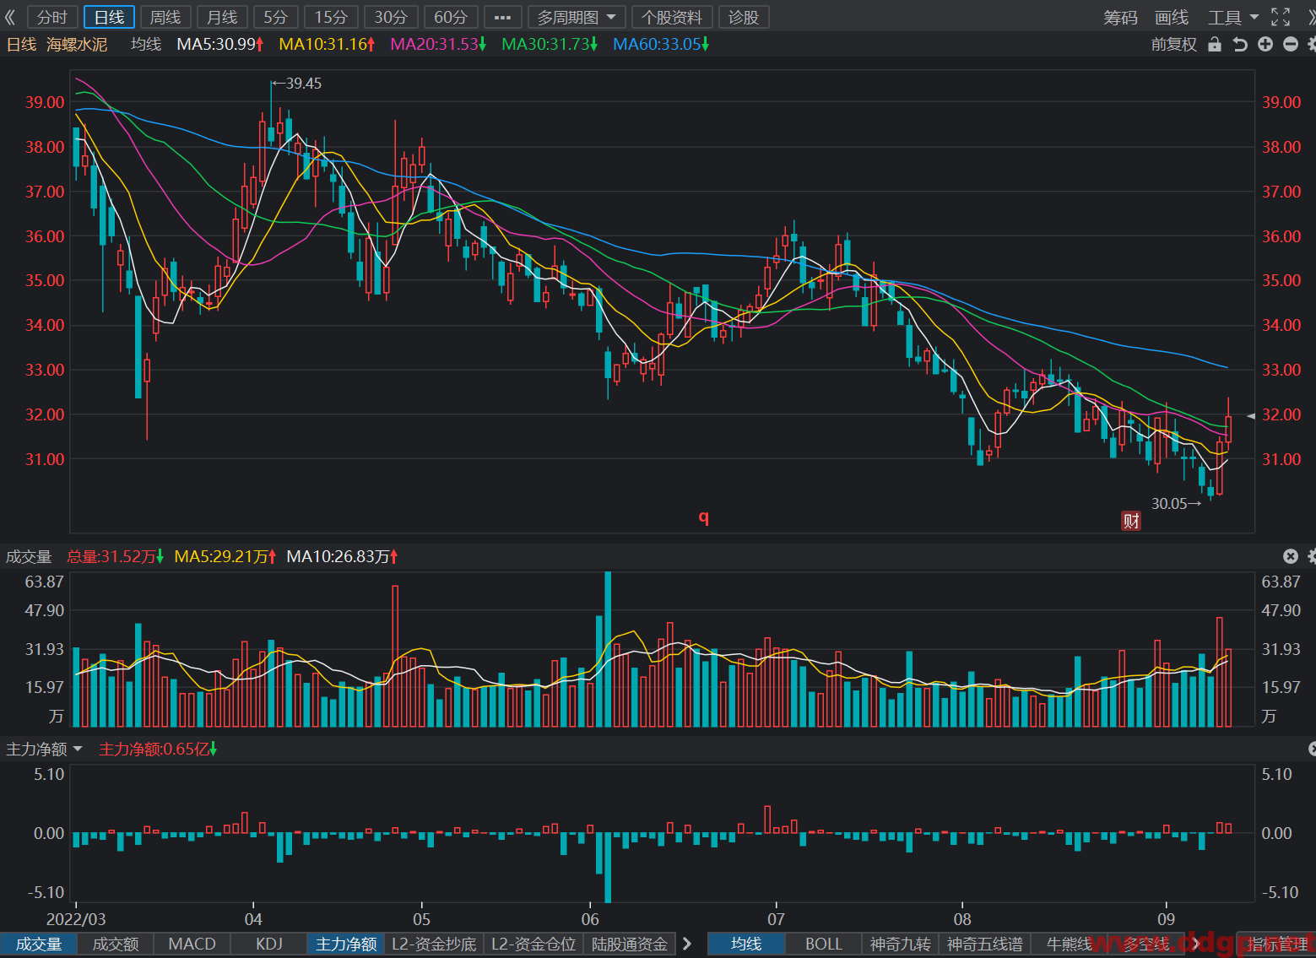Collapse left panel with double chevron
The height and width of the screenshot is (958, 1316).
click(x=10, y=17)
